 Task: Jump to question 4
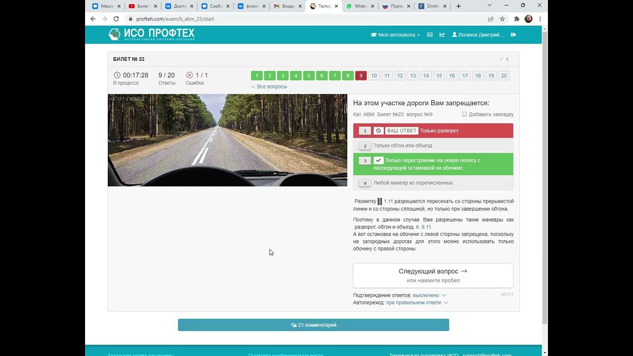pyautogui.click(x=296, y=76)
